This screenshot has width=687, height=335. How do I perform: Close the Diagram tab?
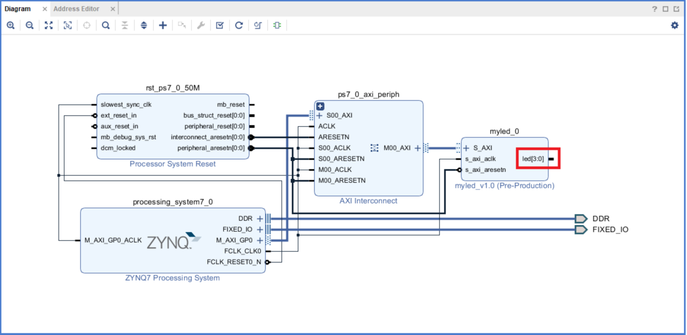(x=45, y=9)
